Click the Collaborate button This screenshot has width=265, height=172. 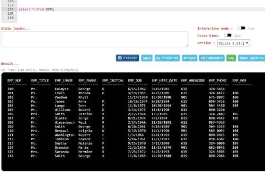click(x=212, y=58)
